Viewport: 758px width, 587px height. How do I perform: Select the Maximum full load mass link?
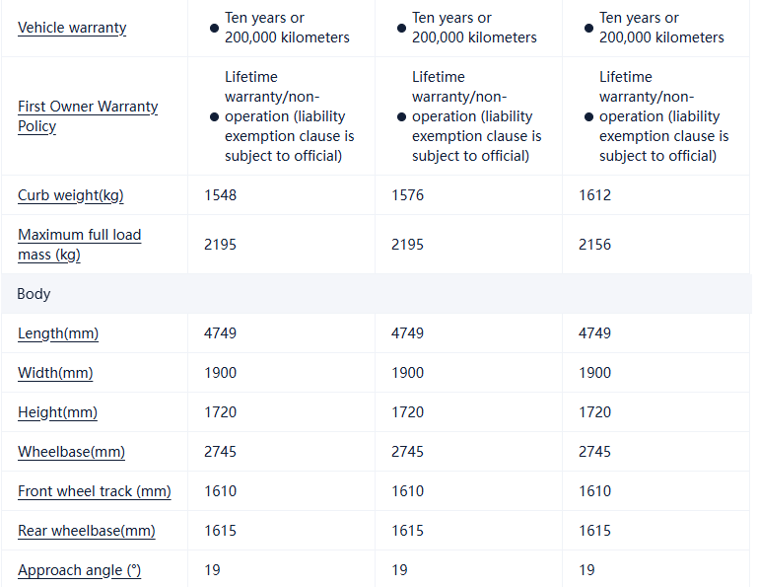click(79, 245)
